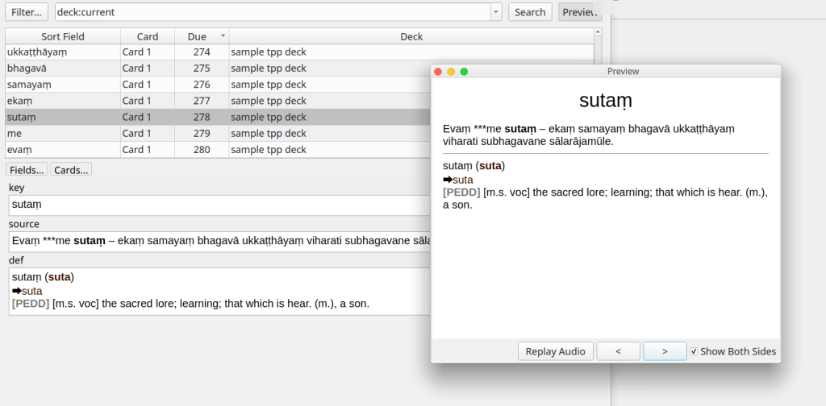Open the Cards... layout button

pos(72,170)
